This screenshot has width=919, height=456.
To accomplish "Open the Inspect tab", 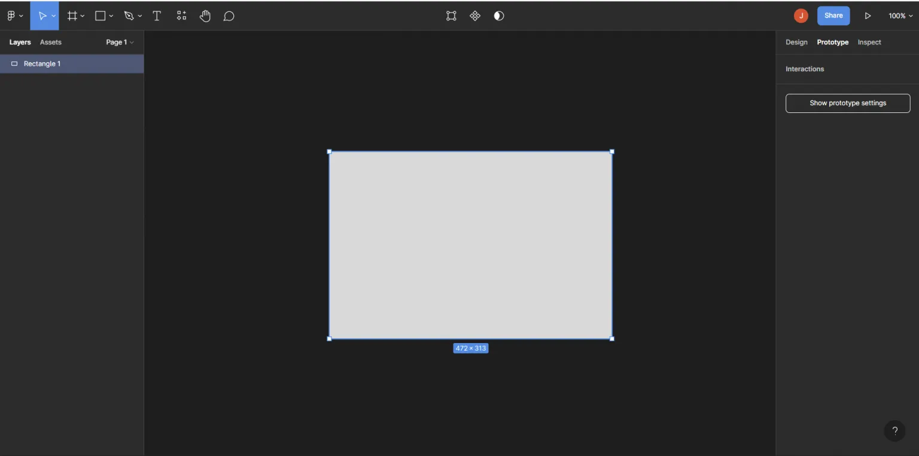I will pyautogui.click(x=869, y=42).
